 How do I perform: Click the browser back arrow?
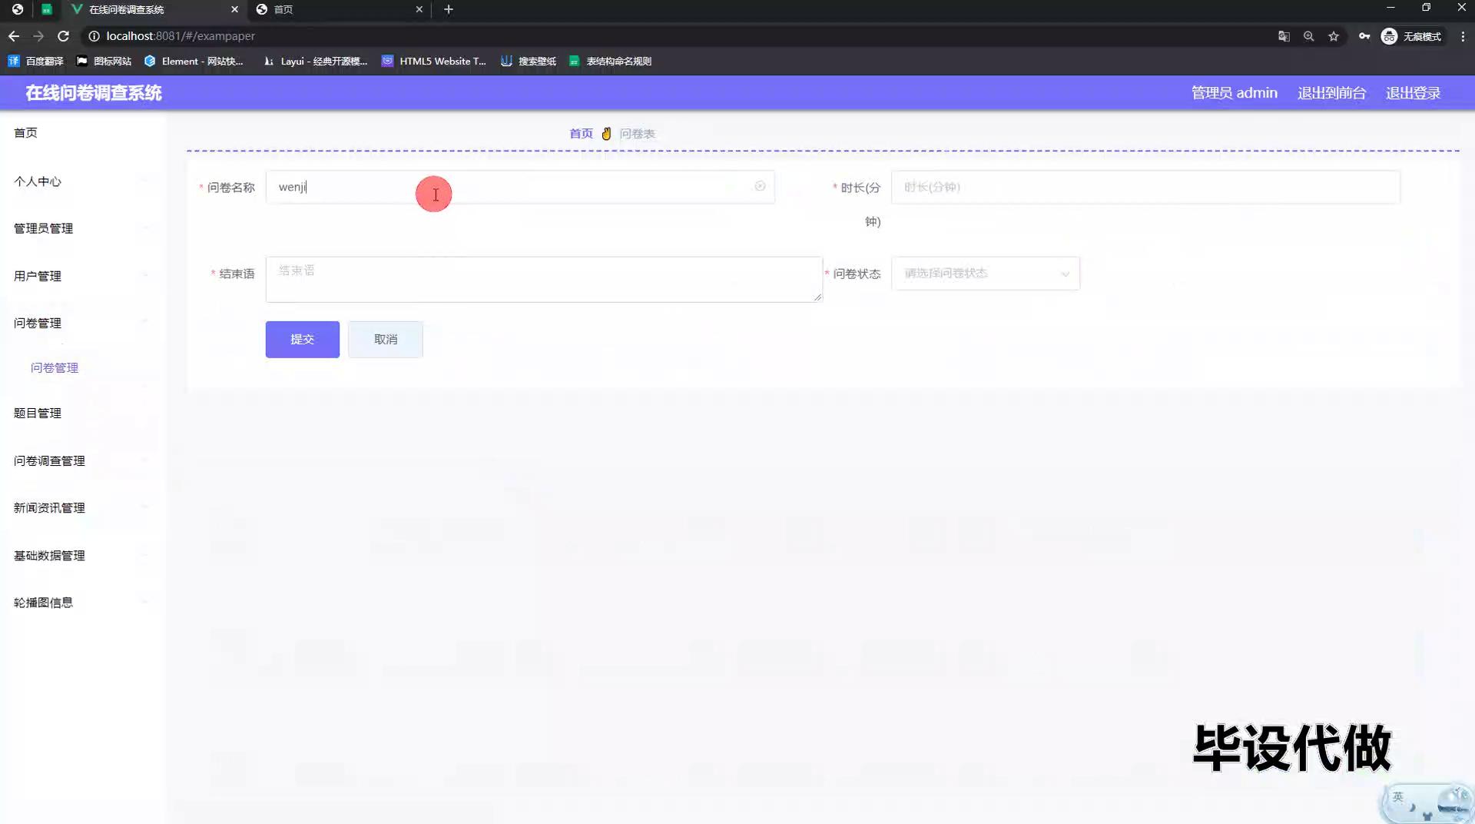coord(14,36)
